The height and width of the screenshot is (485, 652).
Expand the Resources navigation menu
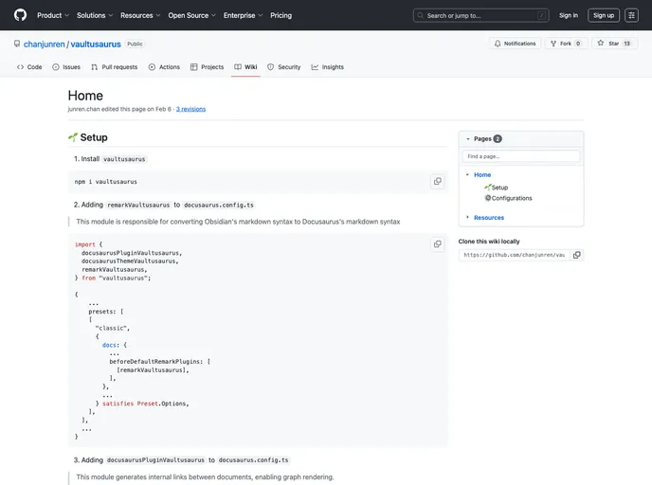click(x=140, y=15)
